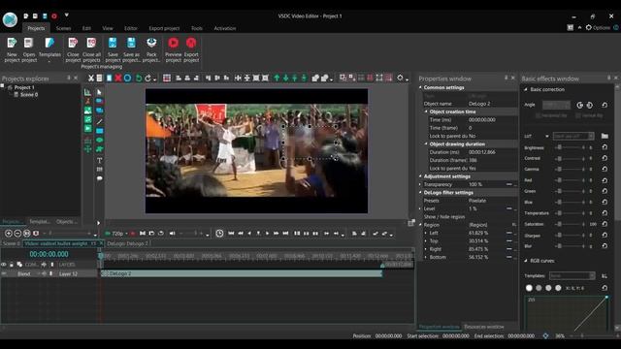
Task: Click the Open project icon
Action: pyautogui.click(x=28, y=43)
